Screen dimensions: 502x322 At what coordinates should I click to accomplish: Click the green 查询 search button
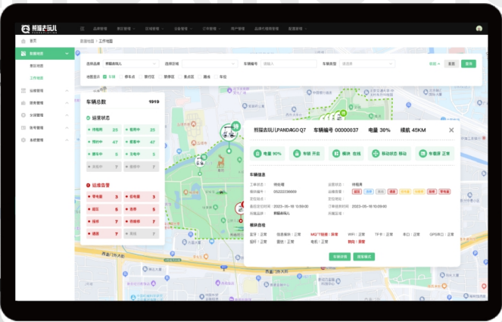coord(469,64)
